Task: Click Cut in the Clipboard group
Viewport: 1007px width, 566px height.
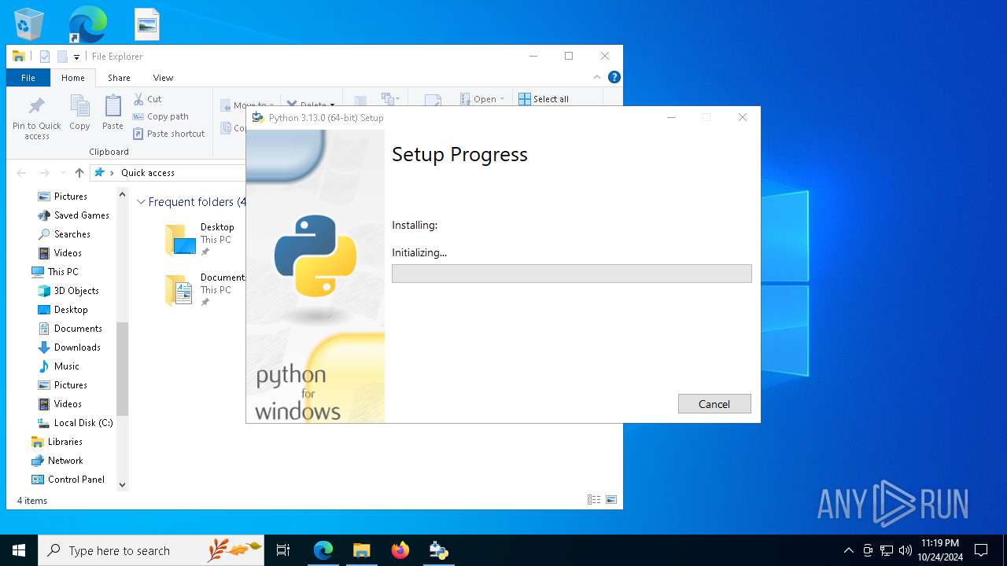Action: pos(147,99)
